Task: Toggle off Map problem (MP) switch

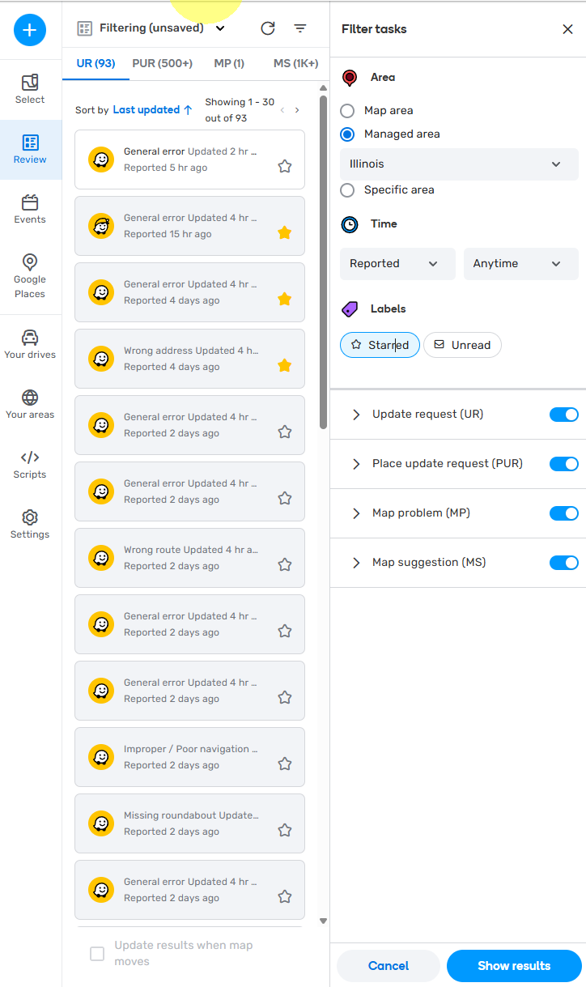Action: tap(564, 513)
